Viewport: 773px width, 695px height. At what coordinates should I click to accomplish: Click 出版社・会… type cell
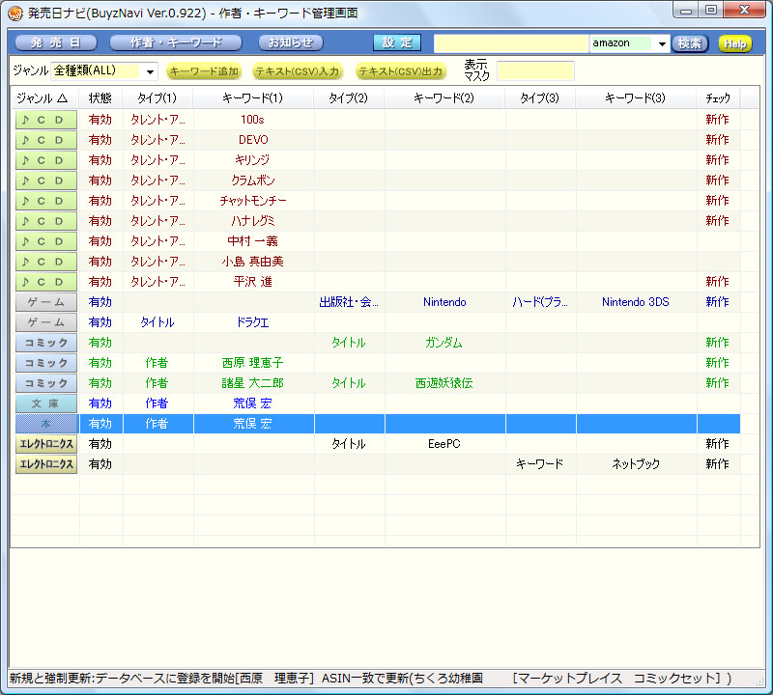[349, 302]
